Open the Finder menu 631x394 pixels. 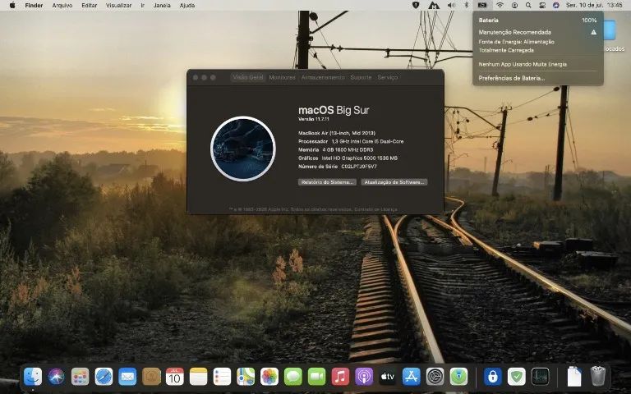pos(34,5)
